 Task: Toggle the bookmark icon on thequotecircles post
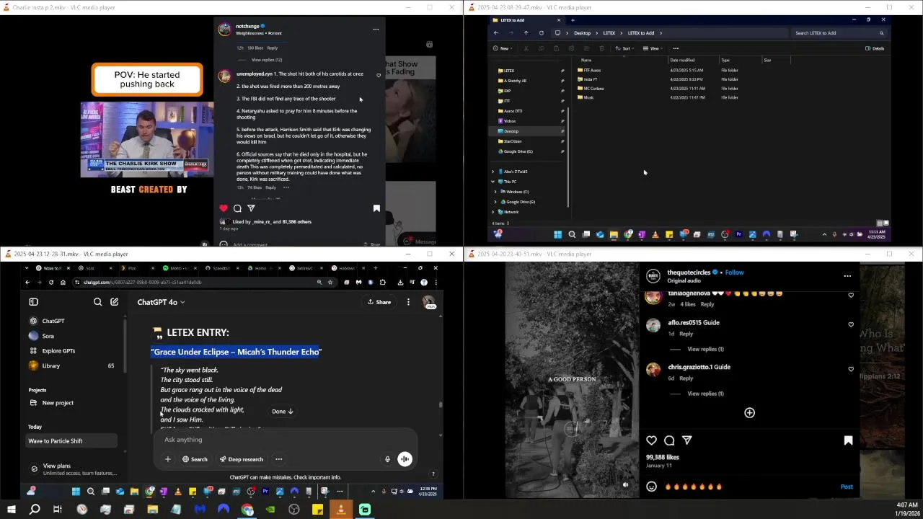[848, 440]
